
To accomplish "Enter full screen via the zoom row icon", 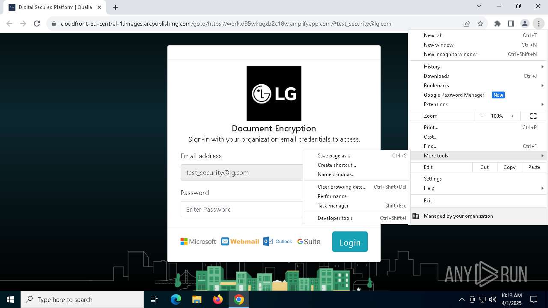I will (x=533, y=116).
